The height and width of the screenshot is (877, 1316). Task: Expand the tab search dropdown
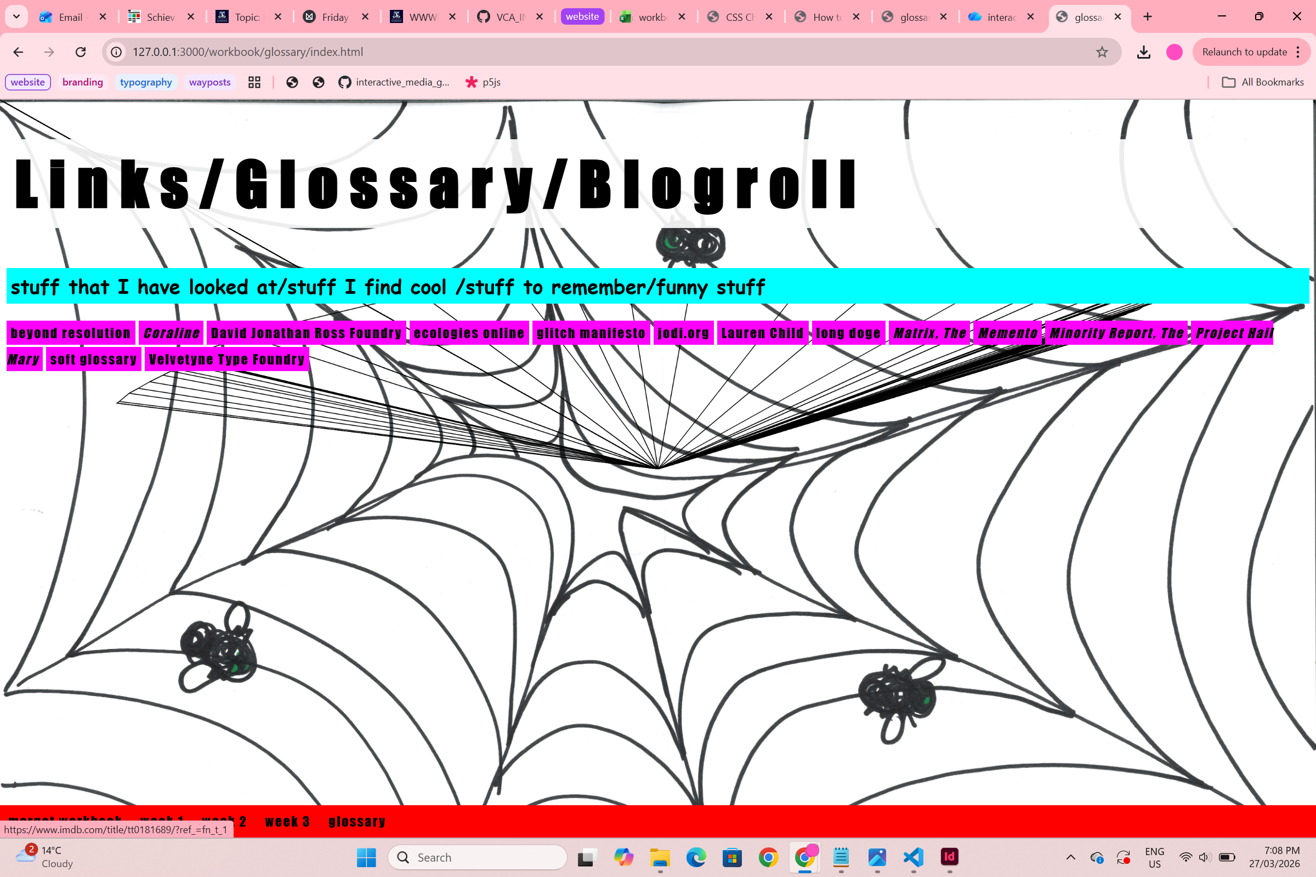pos(16,17)
